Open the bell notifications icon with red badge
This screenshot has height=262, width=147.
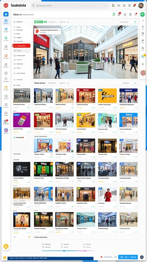point(119,14)
